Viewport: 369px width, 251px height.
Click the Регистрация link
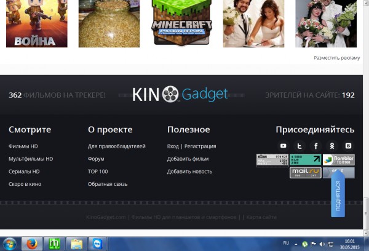click(200, 146)
